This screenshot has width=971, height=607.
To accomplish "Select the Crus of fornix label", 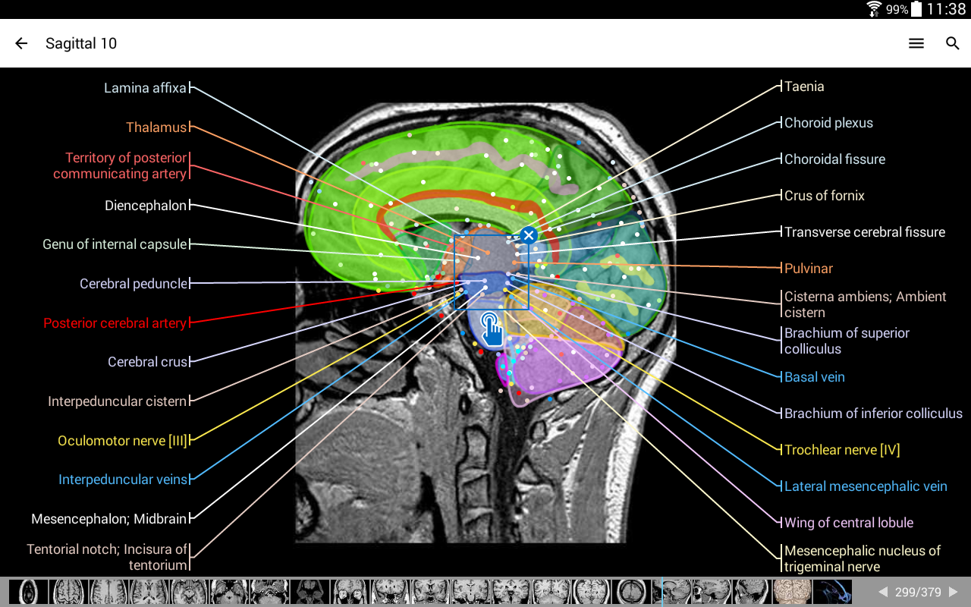I will coord(825,196).
